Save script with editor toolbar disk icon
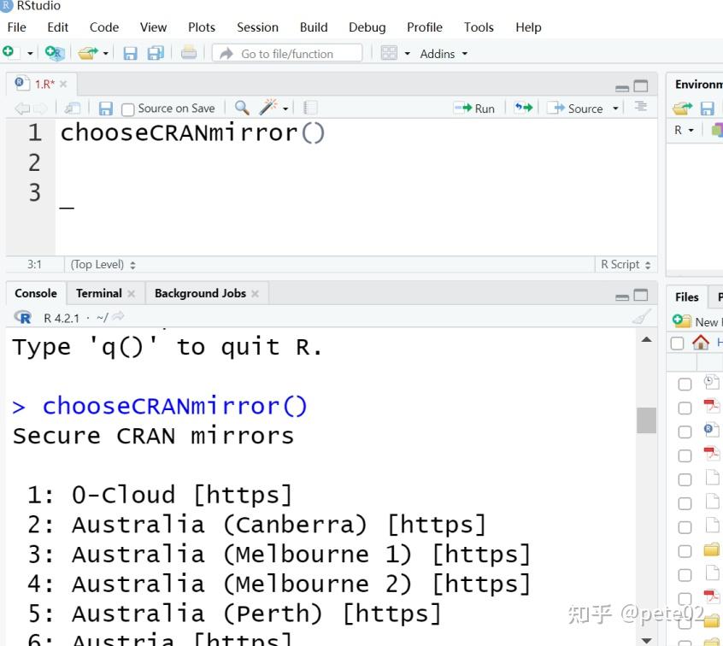 tap(106, 109)
